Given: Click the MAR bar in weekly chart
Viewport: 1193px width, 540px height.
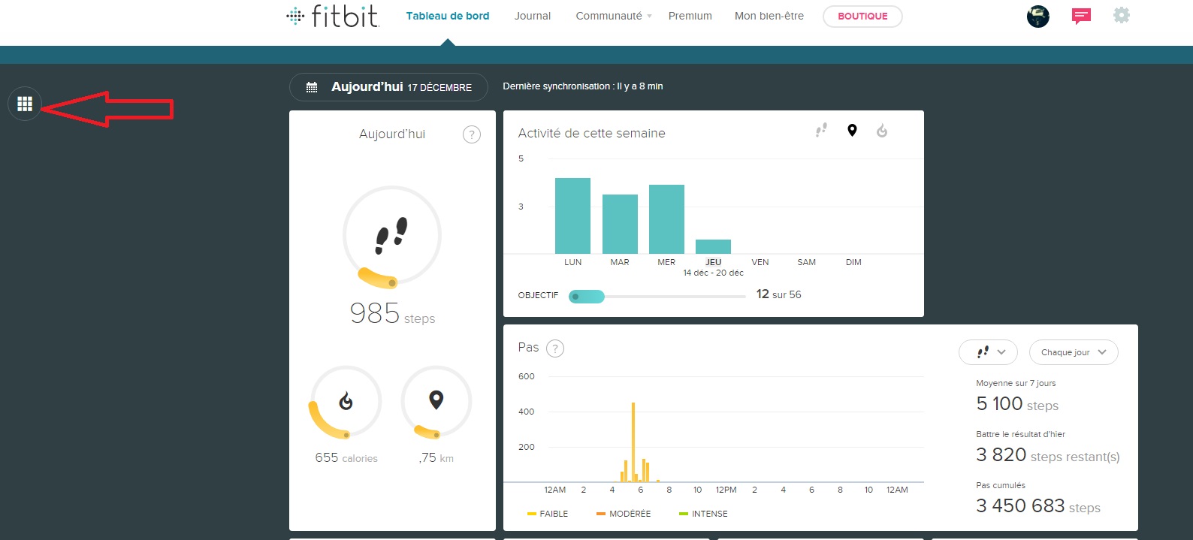Looking at the screenshot, I should tap(620, 224).
